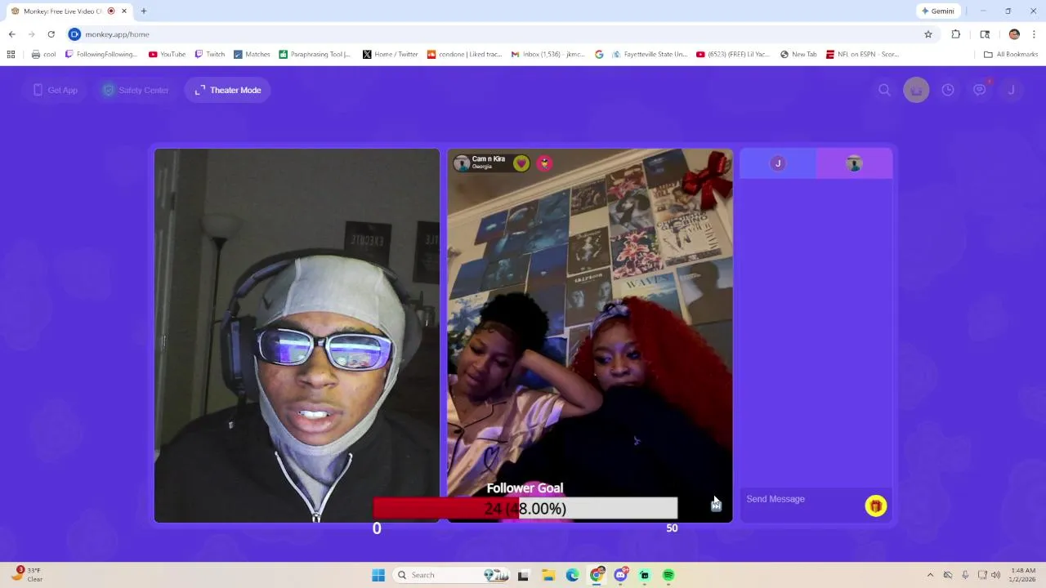Click the pink report badge icon
Viewport: 1046px width, 588px height.
[544, 163]
